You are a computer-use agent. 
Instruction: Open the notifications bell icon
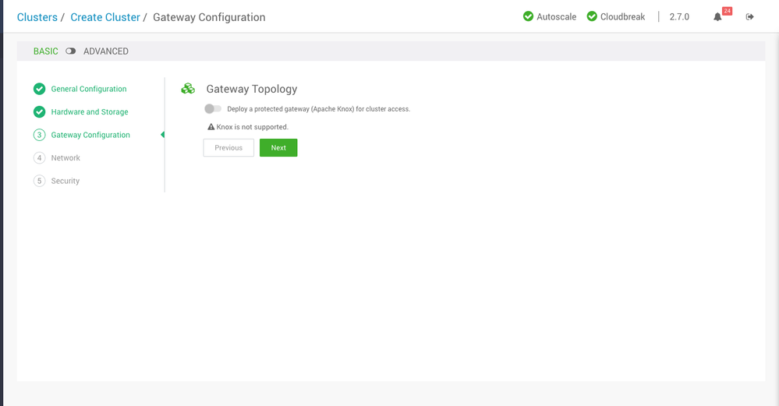tap(717, 17)
